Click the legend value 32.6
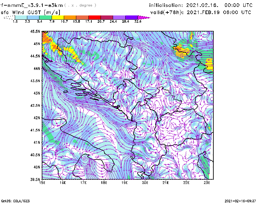Screen dimensions: 263x203 coord(138,21)
